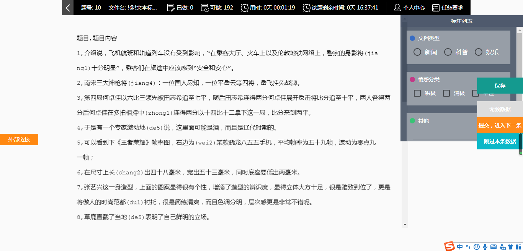Image resolution: width=523 pixels, height=251 pixels.
Task: Click the 标注列表 panel header
Action: coord(462,21)
